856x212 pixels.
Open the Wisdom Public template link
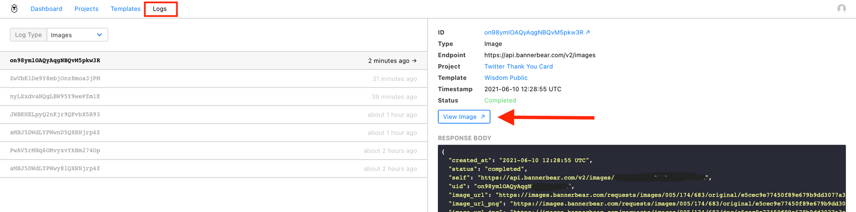coord(506,78)
